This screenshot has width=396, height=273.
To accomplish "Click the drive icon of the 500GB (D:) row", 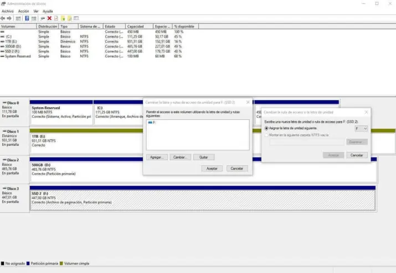I will (3, 46).
